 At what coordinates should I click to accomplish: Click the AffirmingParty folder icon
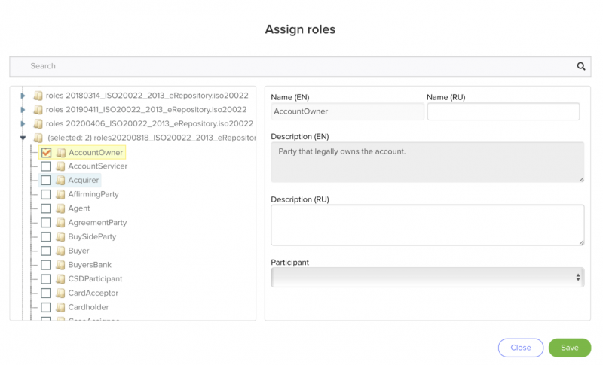tap(60, 195)
